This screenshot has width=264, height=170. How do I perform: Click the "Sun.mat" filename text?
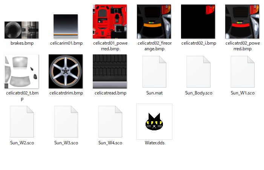(154, 93)
